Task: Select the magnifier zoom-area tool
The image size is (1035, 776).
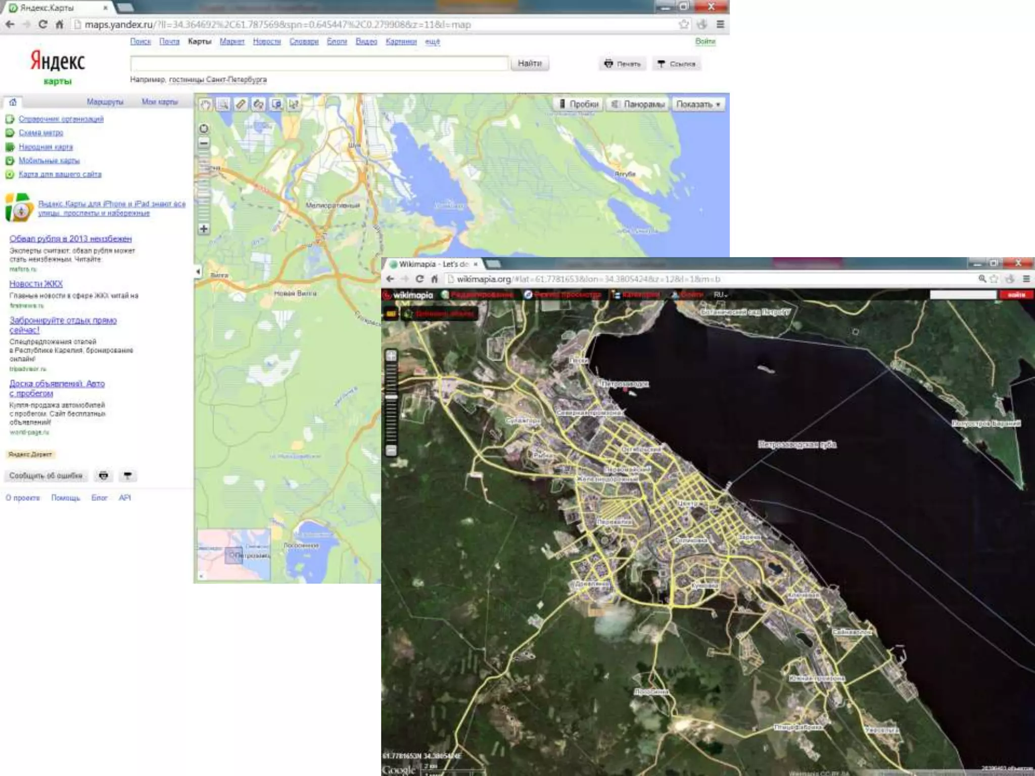Action: 223,105
